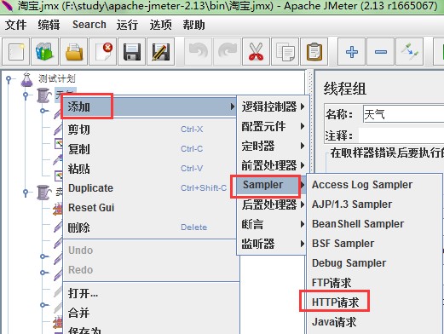Click the Open file folder icon
Image resolution: width=444 pixels, height=334 pixels.
coord(74,52)
